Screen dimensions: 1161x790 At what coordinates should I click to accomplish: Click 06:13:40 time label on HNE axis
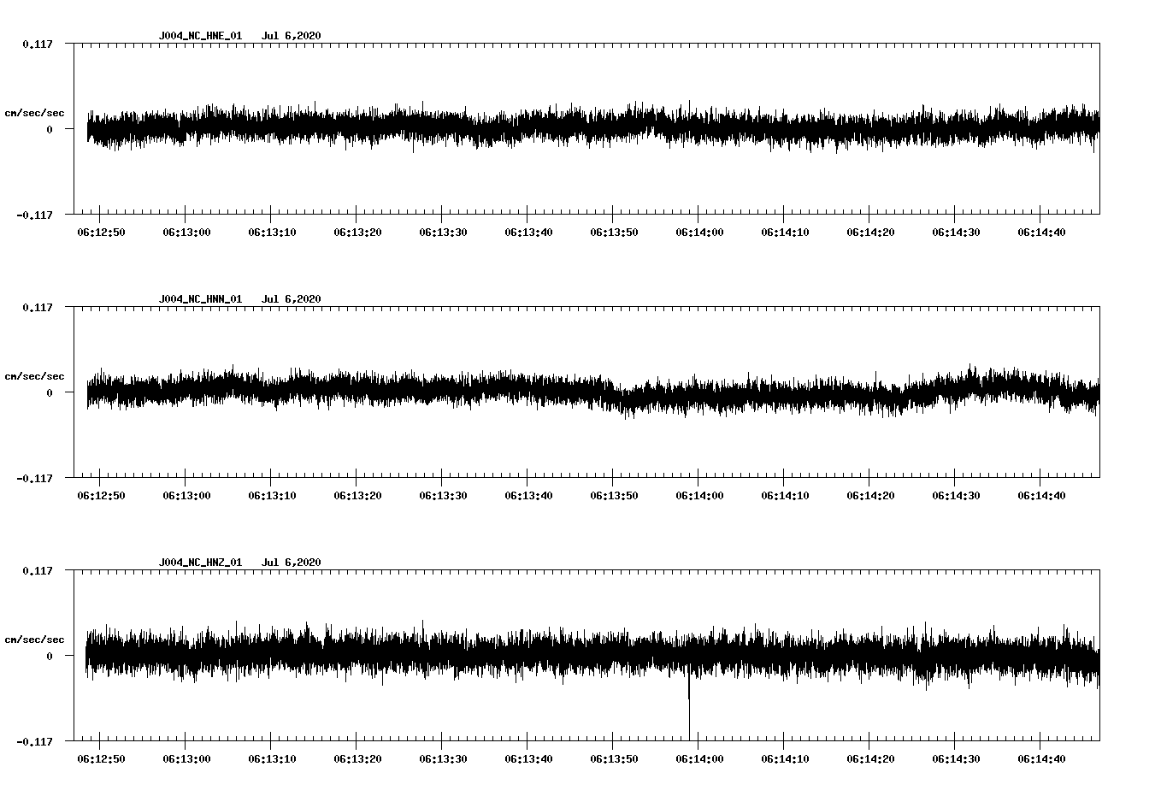pos(529,233)
